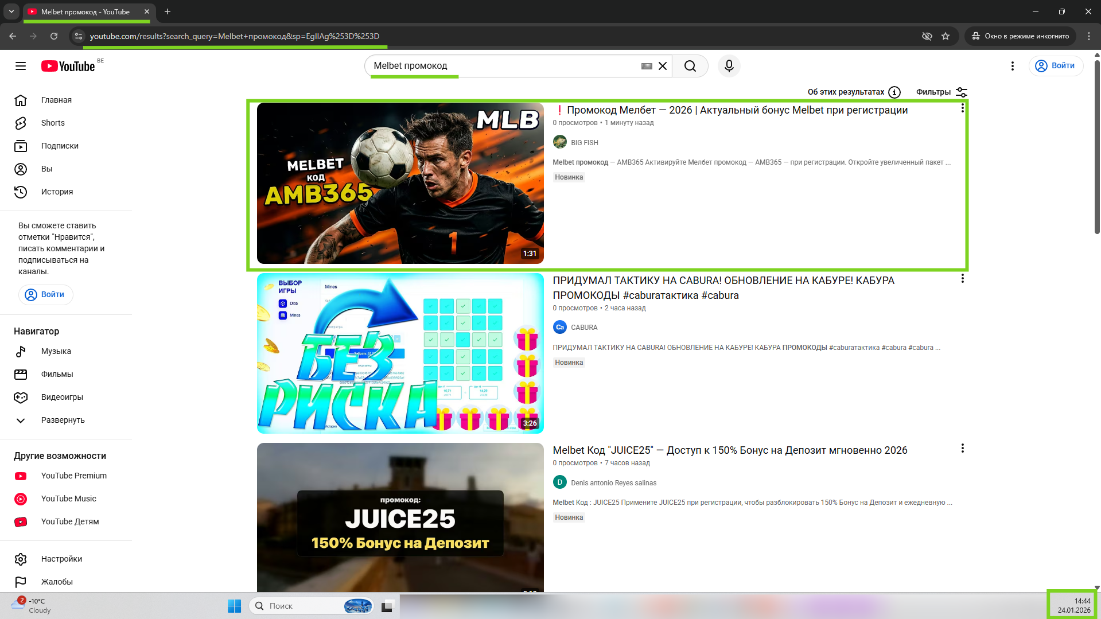Open the filters slider icon
Screen dimensions: 1101x619
pyautogui.click(x=962, y=92)
